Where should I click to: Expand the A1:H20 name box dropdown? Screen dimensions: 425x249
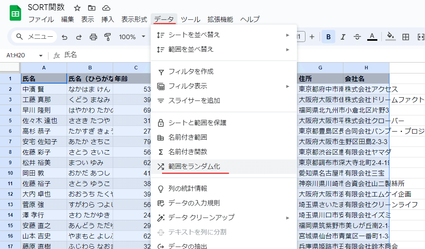(x=41, y=55)
